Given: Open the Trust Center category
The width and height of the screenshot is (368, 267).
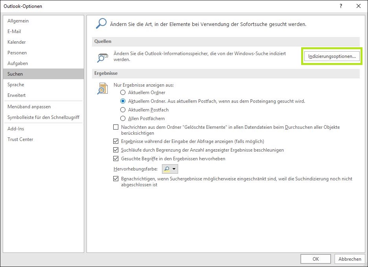Looking at the screenshot, I should point(43,139).
